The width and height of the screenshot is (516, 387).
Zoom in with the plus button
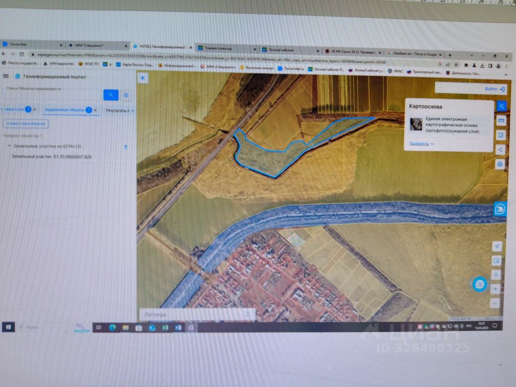point(495,289)
